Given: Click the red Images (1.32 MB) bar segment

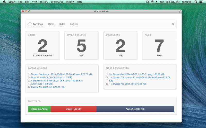Looking at the screenshot, I should click(x=74, y=109).
